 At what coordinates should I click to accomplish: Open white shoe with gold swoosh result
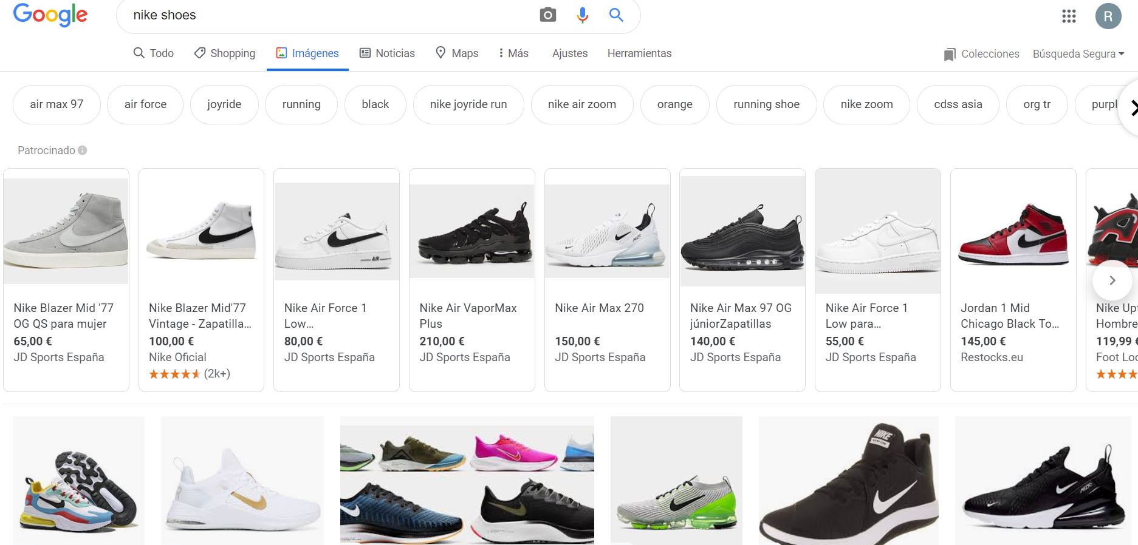[x=242, y=481]
